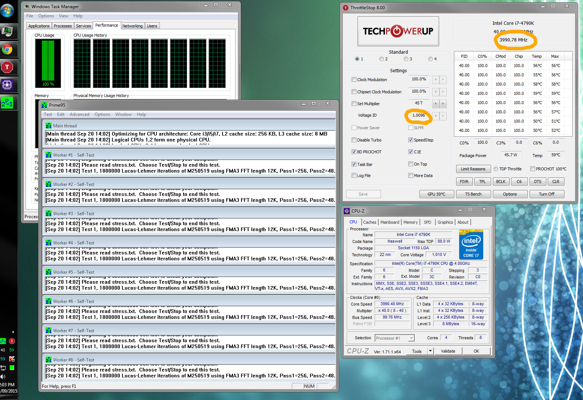Open the CPU-Z processor Selection dropdown

[395, 338]
